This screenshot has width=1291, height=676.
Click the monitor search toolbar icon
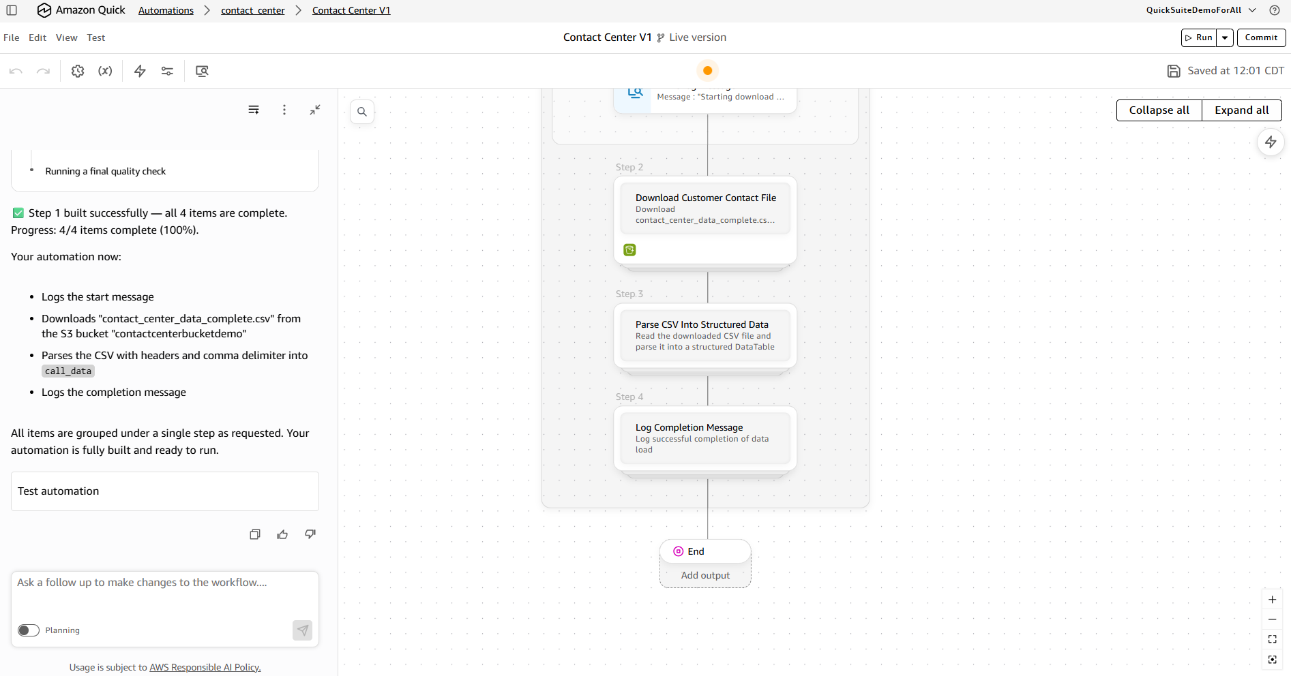(202, 71)
